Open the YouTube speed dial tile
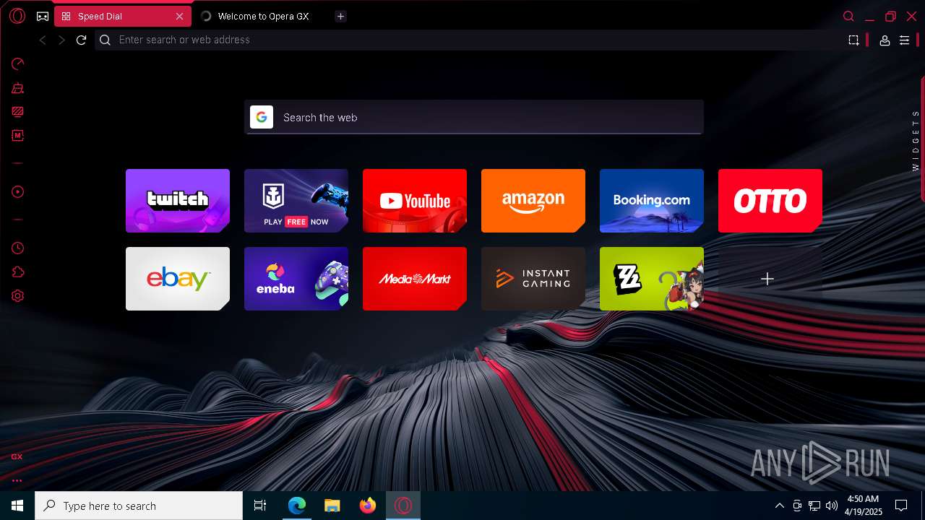The image size is (925, 520). pyautogui.click(x=415, y=201)
